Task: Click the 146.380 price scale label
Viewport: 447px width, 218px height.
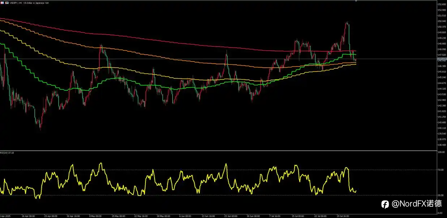Action: click(x=442, y=66)
